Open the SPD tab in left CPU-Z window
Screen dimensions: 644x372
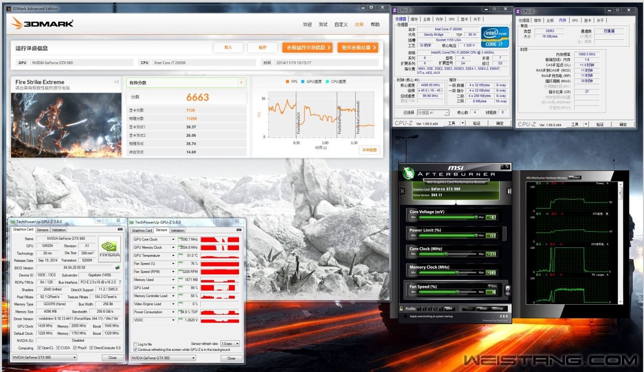click(451, 19)
